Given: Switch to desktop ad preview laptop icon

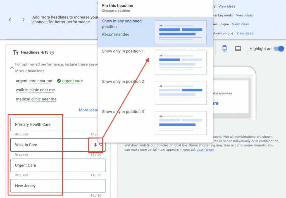Looking at the screenshot, I should [x=238, y=48].
